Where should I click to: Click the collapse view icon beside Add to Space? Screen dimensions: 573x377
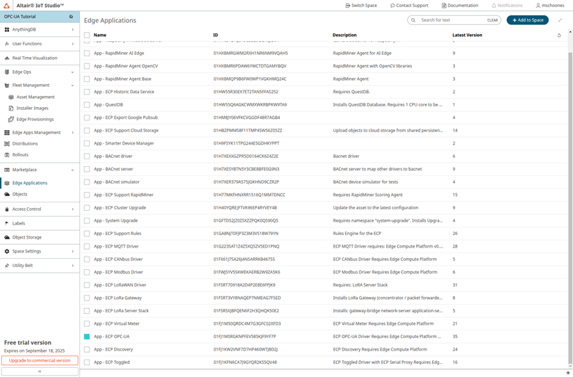point(560,20)
